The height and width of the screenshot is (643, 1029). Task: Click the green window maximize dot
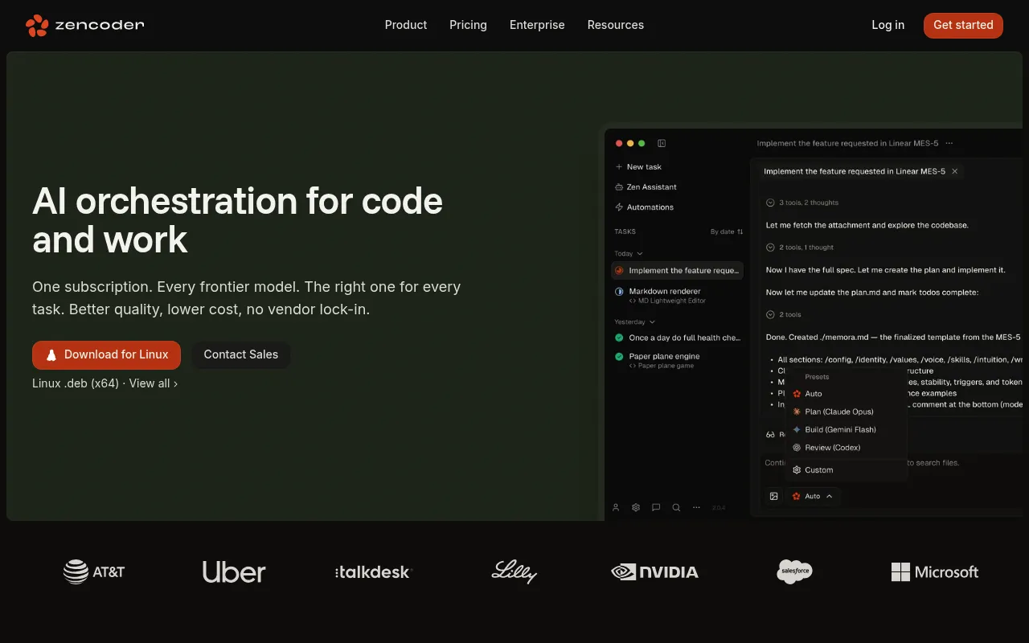click(642, 143)
